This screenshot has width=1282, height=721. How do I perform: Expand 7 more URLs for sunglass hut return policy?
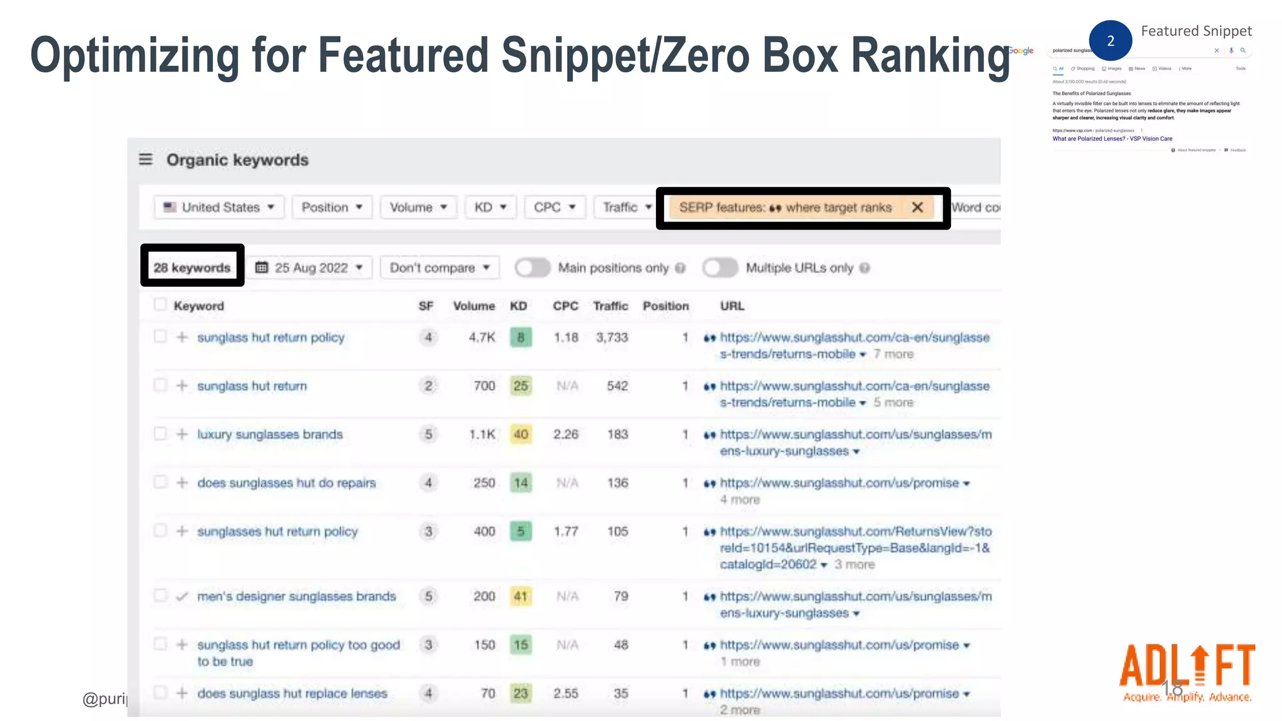coord(893,354)
